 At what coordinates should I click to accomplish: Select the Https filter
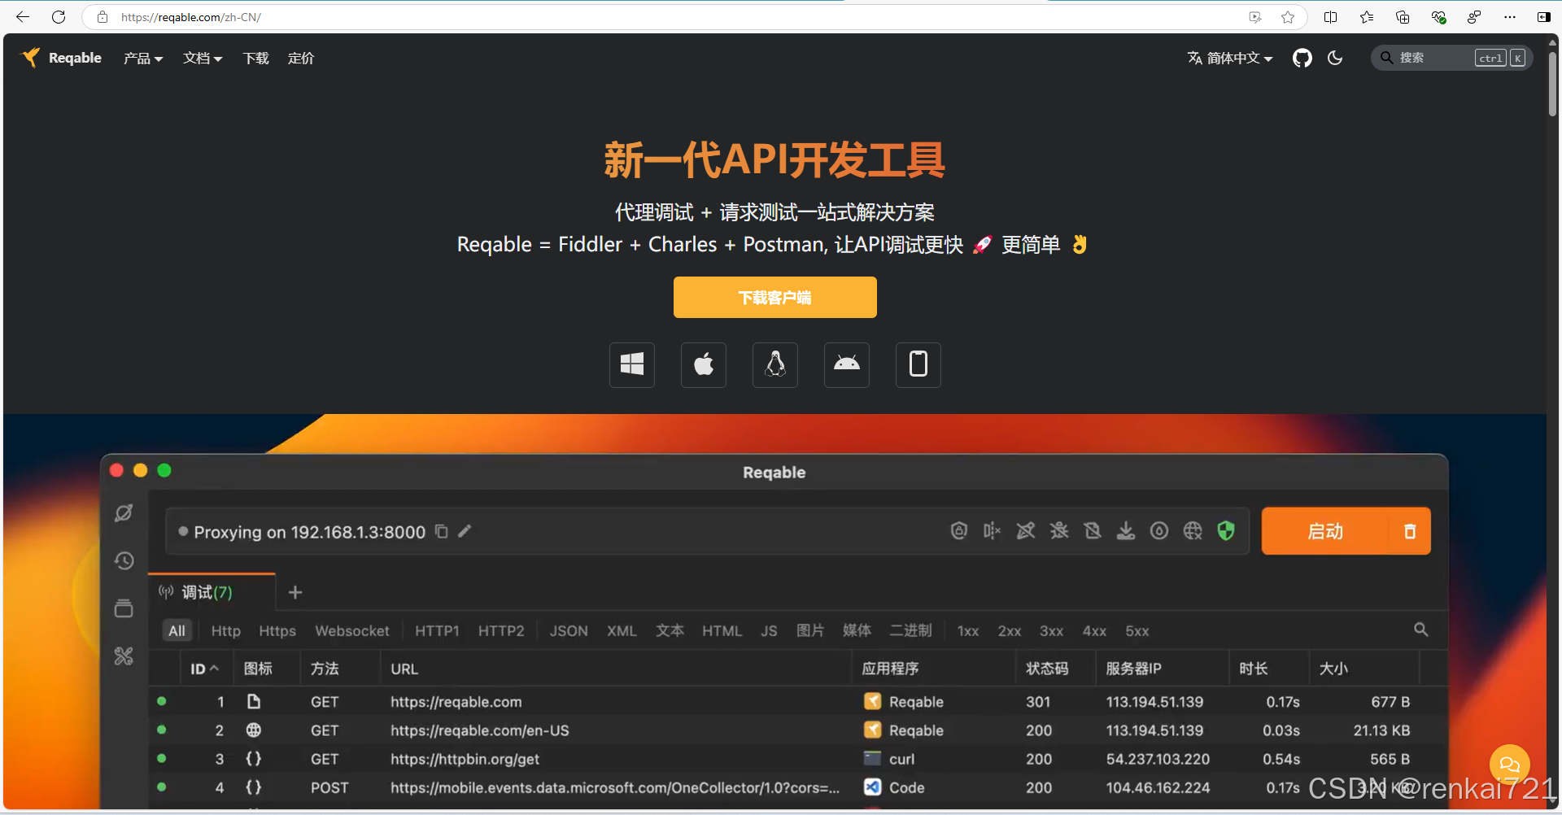tap(277, 630)
